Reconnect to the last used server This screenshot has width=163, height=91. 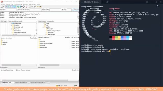coord(29,7)
